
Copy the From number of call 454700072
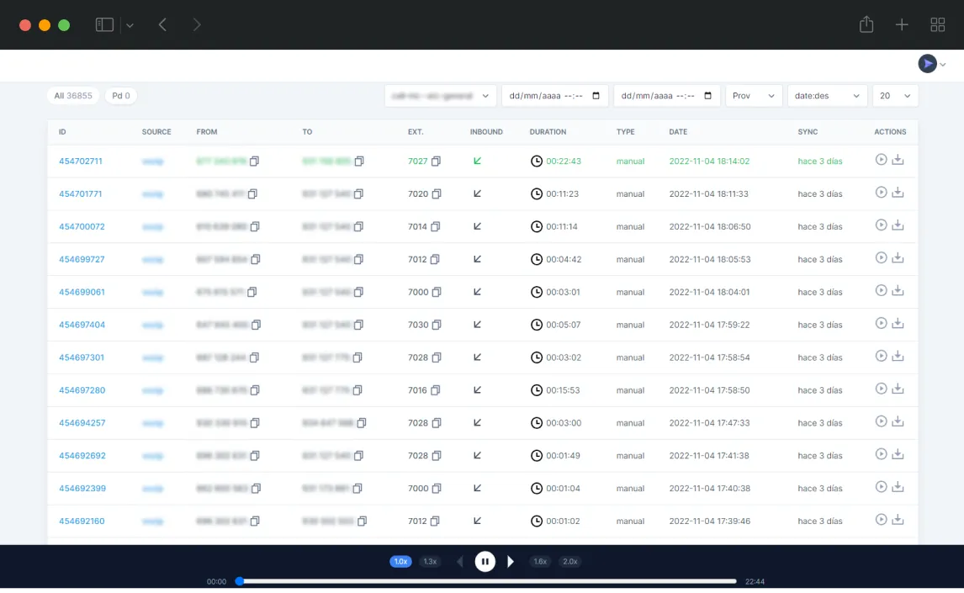pyautogui.click(x=255, y=227)
